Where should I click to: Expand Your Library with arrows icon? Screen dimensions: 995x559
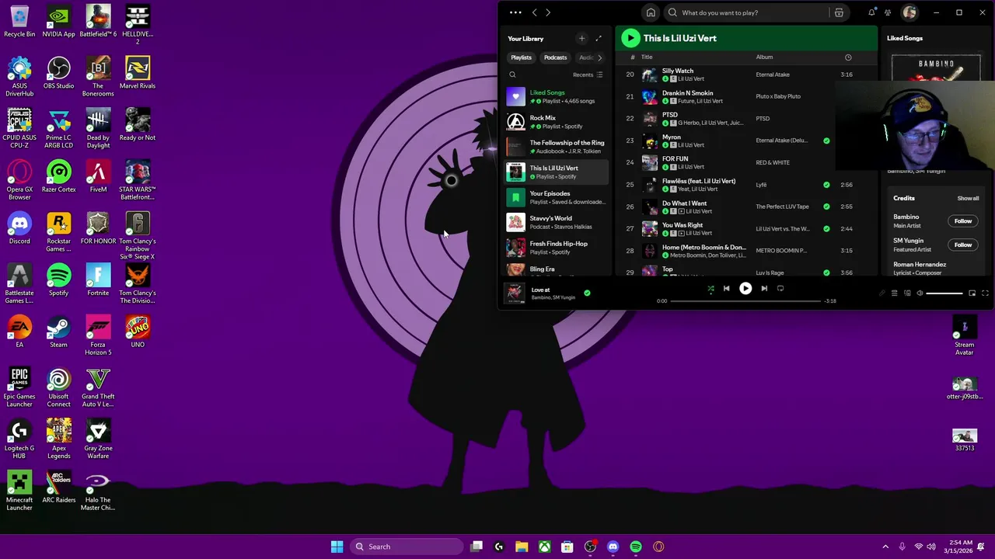[599, 38]
